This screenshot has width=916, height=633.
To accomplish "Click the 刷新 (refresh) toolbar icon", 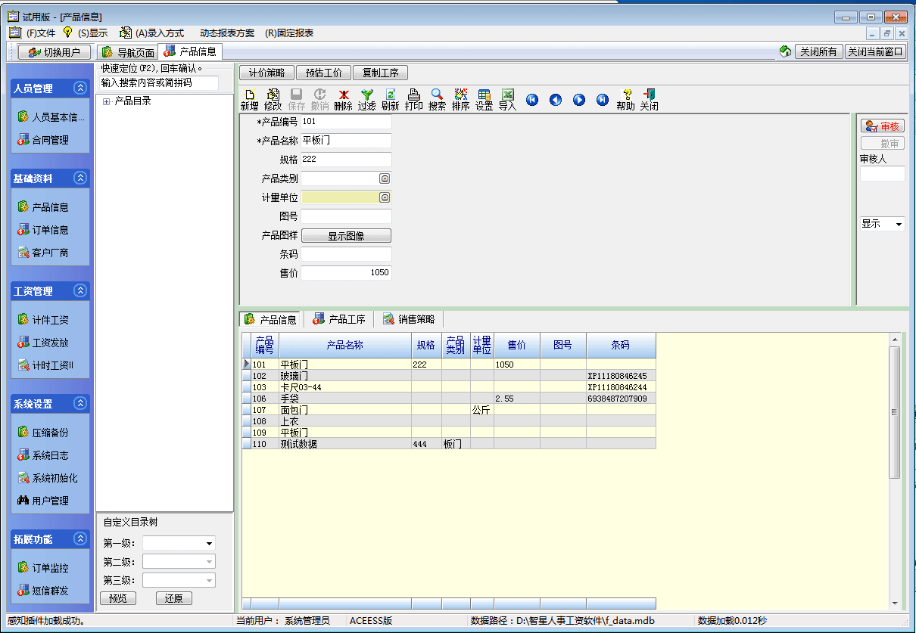I will 390,100.
